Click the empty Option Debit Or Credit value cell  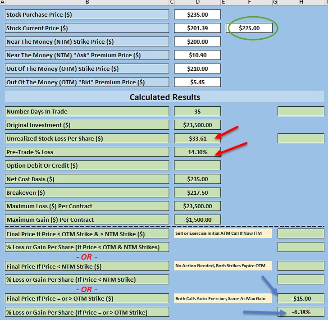[x=197, y=165]
